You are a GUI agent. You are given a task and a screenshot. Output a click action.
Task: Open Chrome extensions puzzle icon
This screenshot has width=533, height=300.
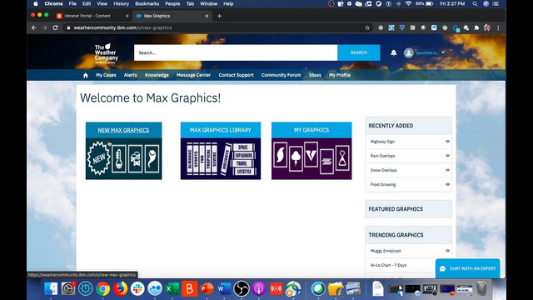tap(476, 27)
